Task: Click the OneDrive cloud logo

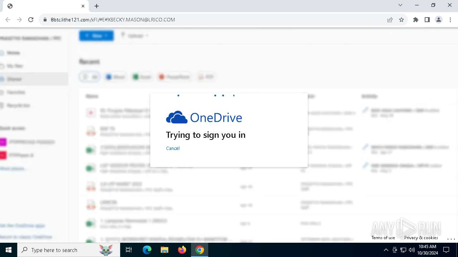Action: coord(177,117)
